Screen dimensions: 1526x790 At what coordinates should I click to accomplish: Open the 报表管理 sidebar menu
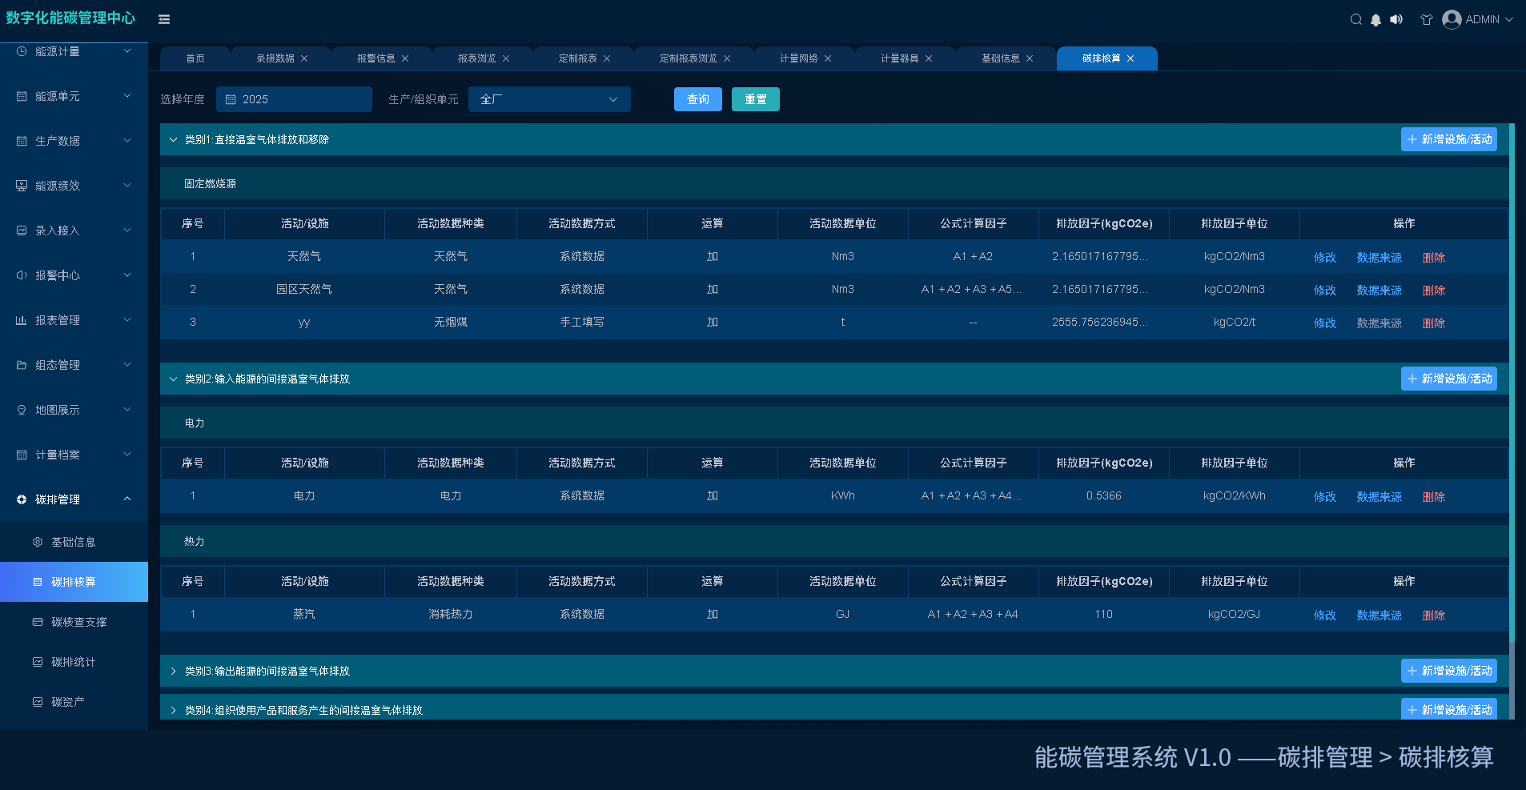[x=74, y=320]
